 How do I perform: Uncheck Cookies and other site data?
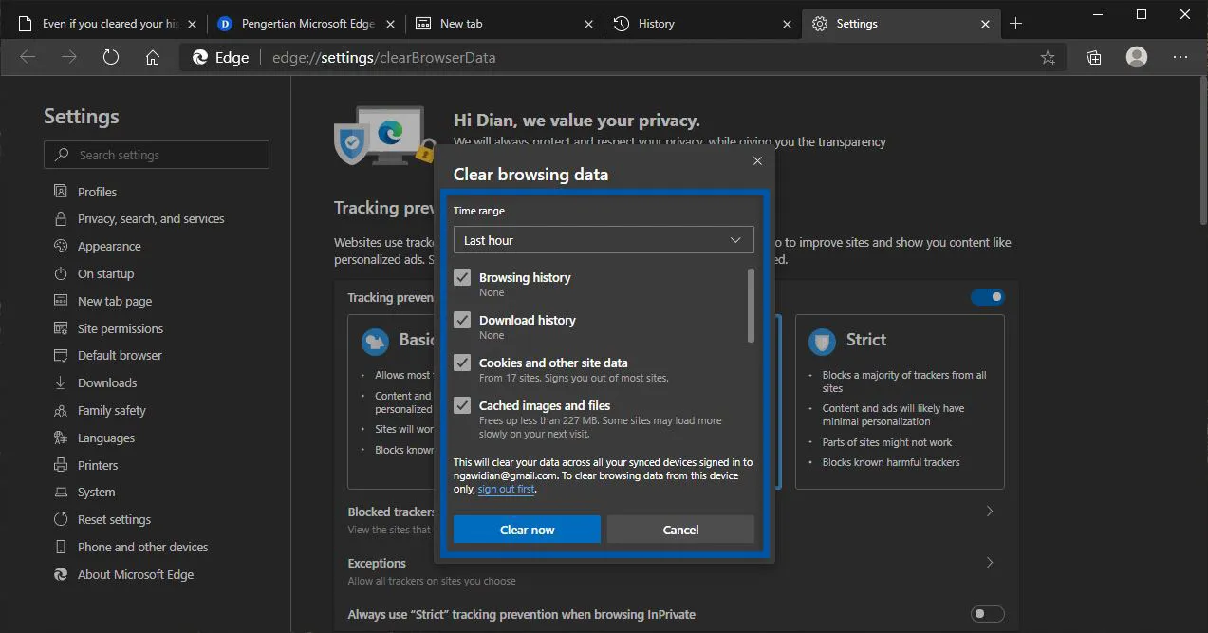[462, 363]
